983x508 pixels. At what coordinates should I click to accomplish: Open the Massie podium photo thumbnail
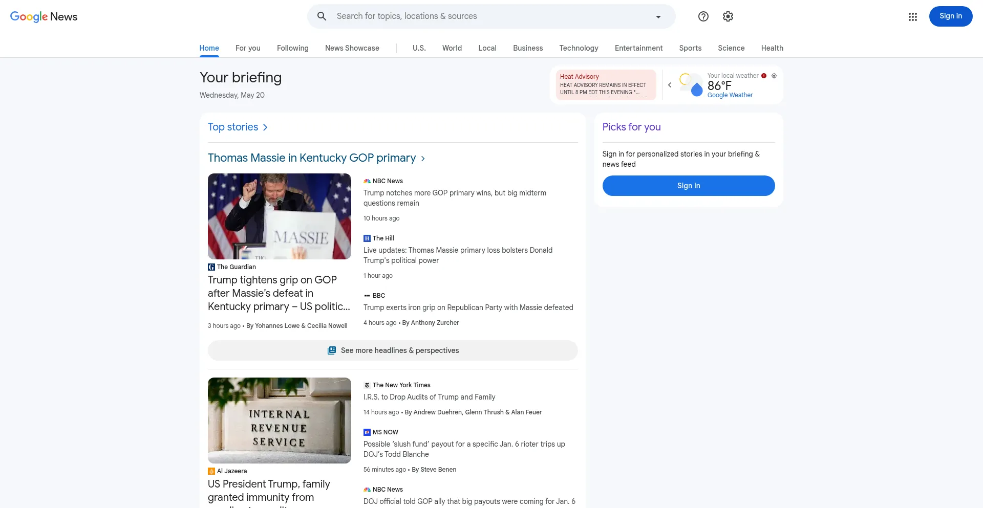pyautogui.click(x=280, y=216)
